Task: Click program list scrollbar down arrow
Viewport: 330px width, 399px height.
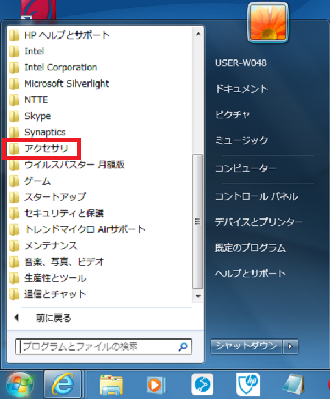Action: pos(199,296)
